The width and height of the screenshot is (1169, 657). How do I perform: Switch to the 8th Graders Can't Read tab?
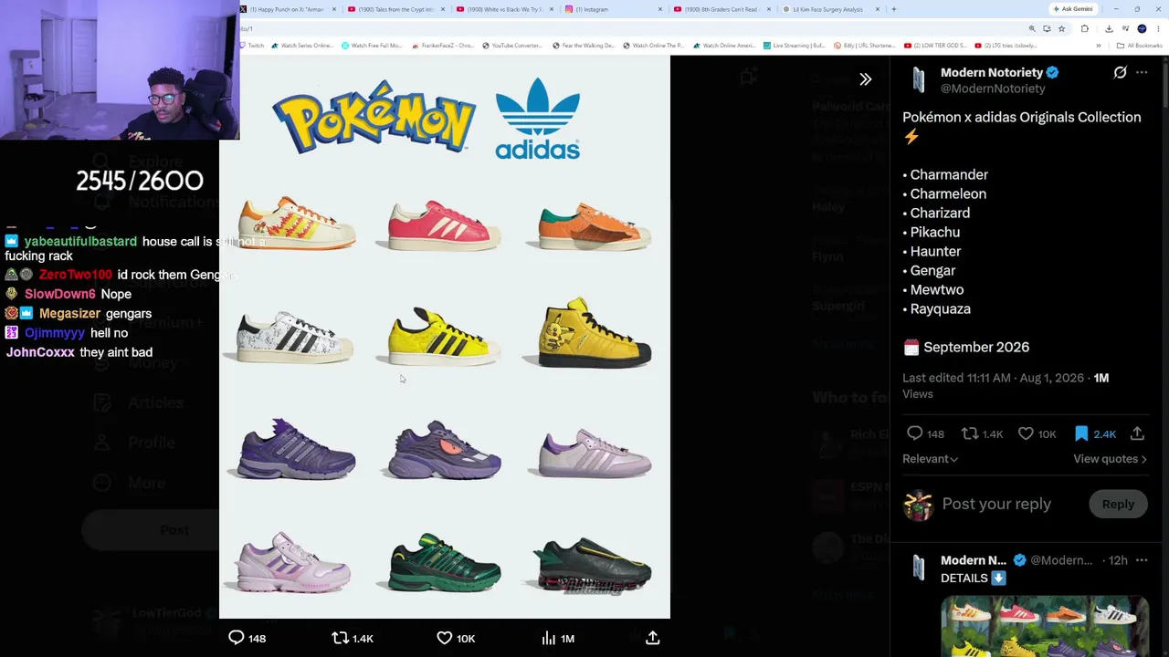pyautogui.click(x=721, y=9)
